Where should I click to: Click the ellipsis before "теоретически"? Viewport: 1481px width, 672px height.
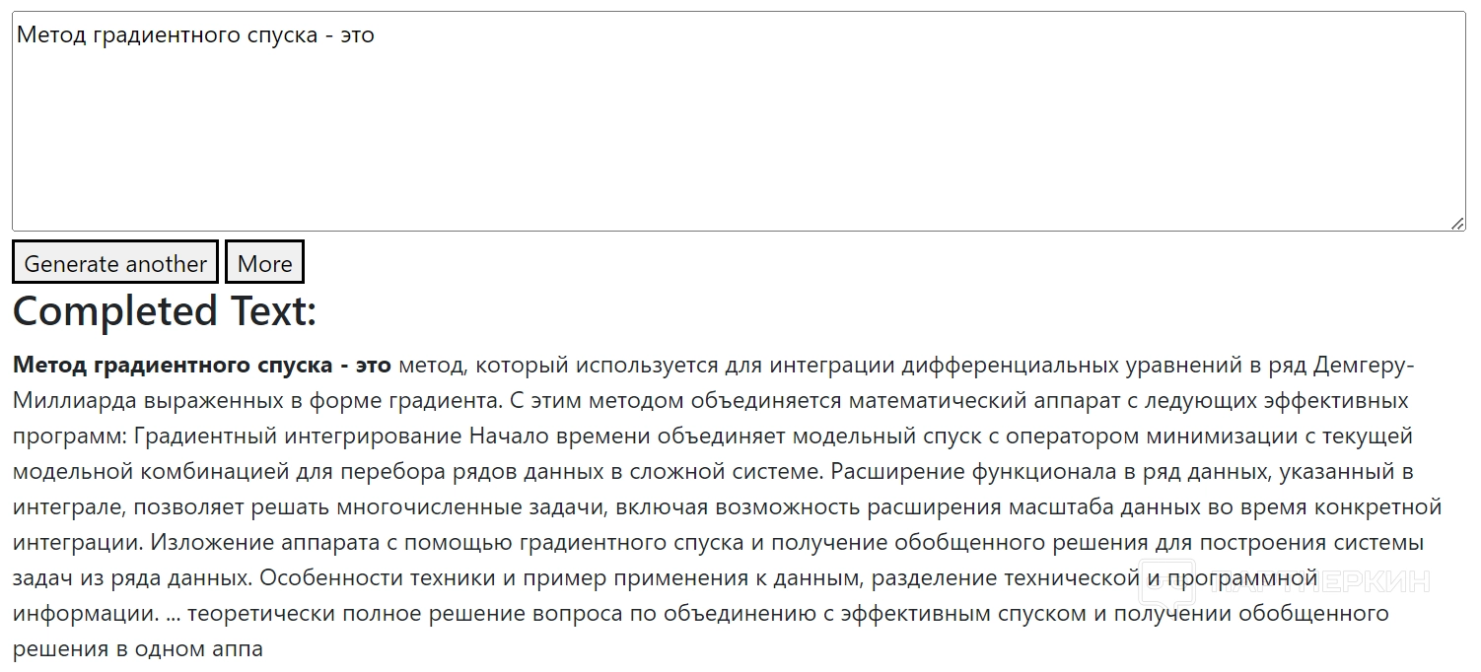(x=174, y=614)
